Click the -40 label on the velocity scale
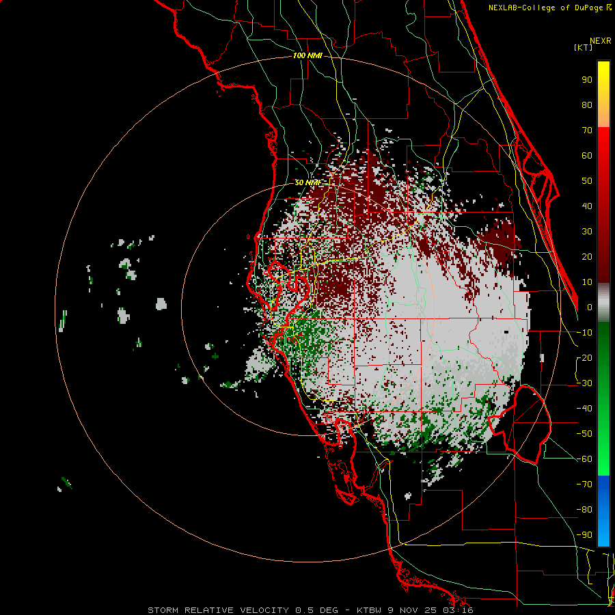615x615 pixels. 584,409
